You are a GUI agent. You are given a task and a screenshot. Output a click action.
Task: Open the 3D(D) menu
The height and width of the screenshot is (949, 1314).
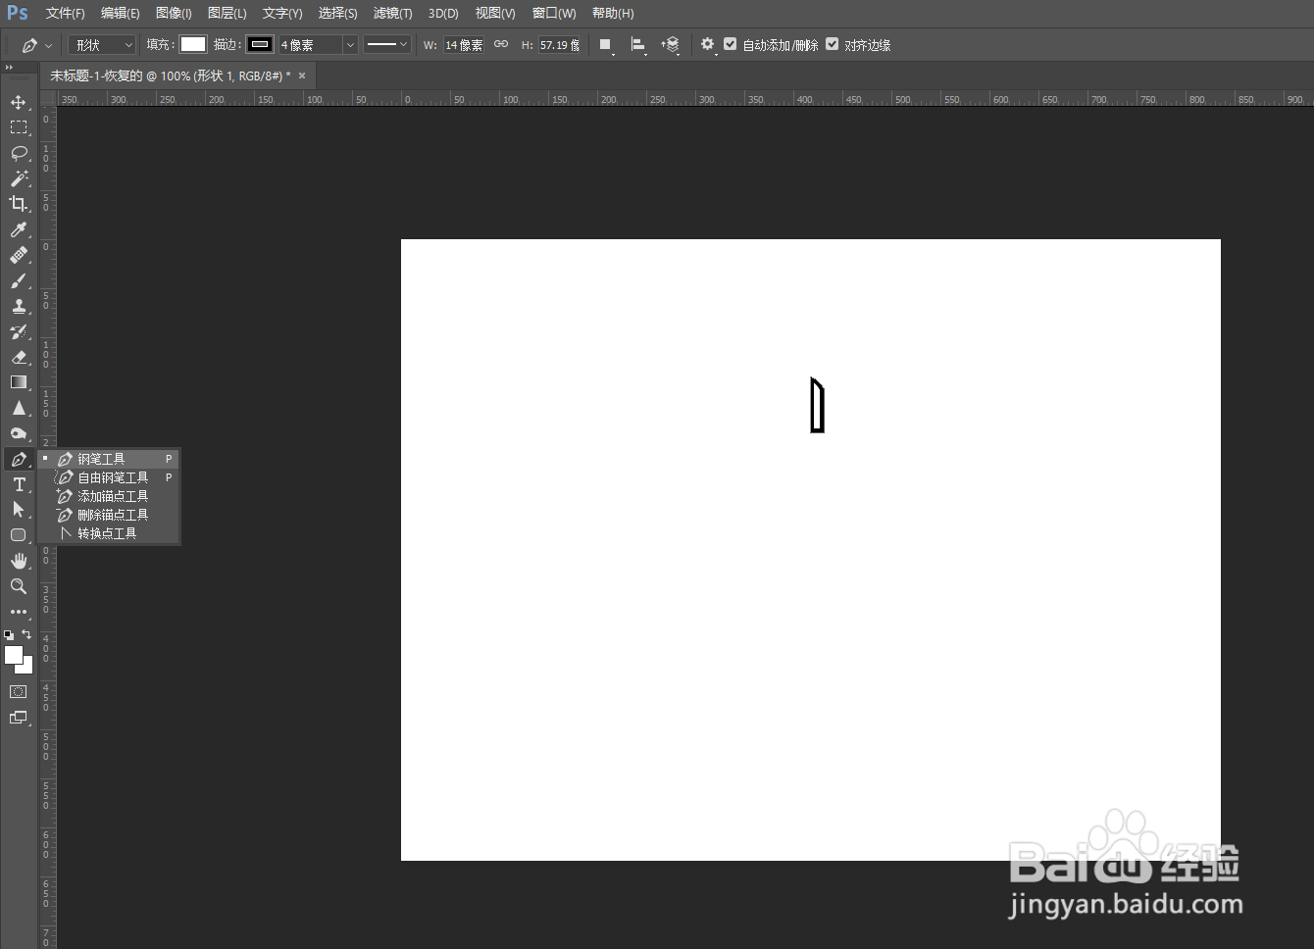point(443,14)
